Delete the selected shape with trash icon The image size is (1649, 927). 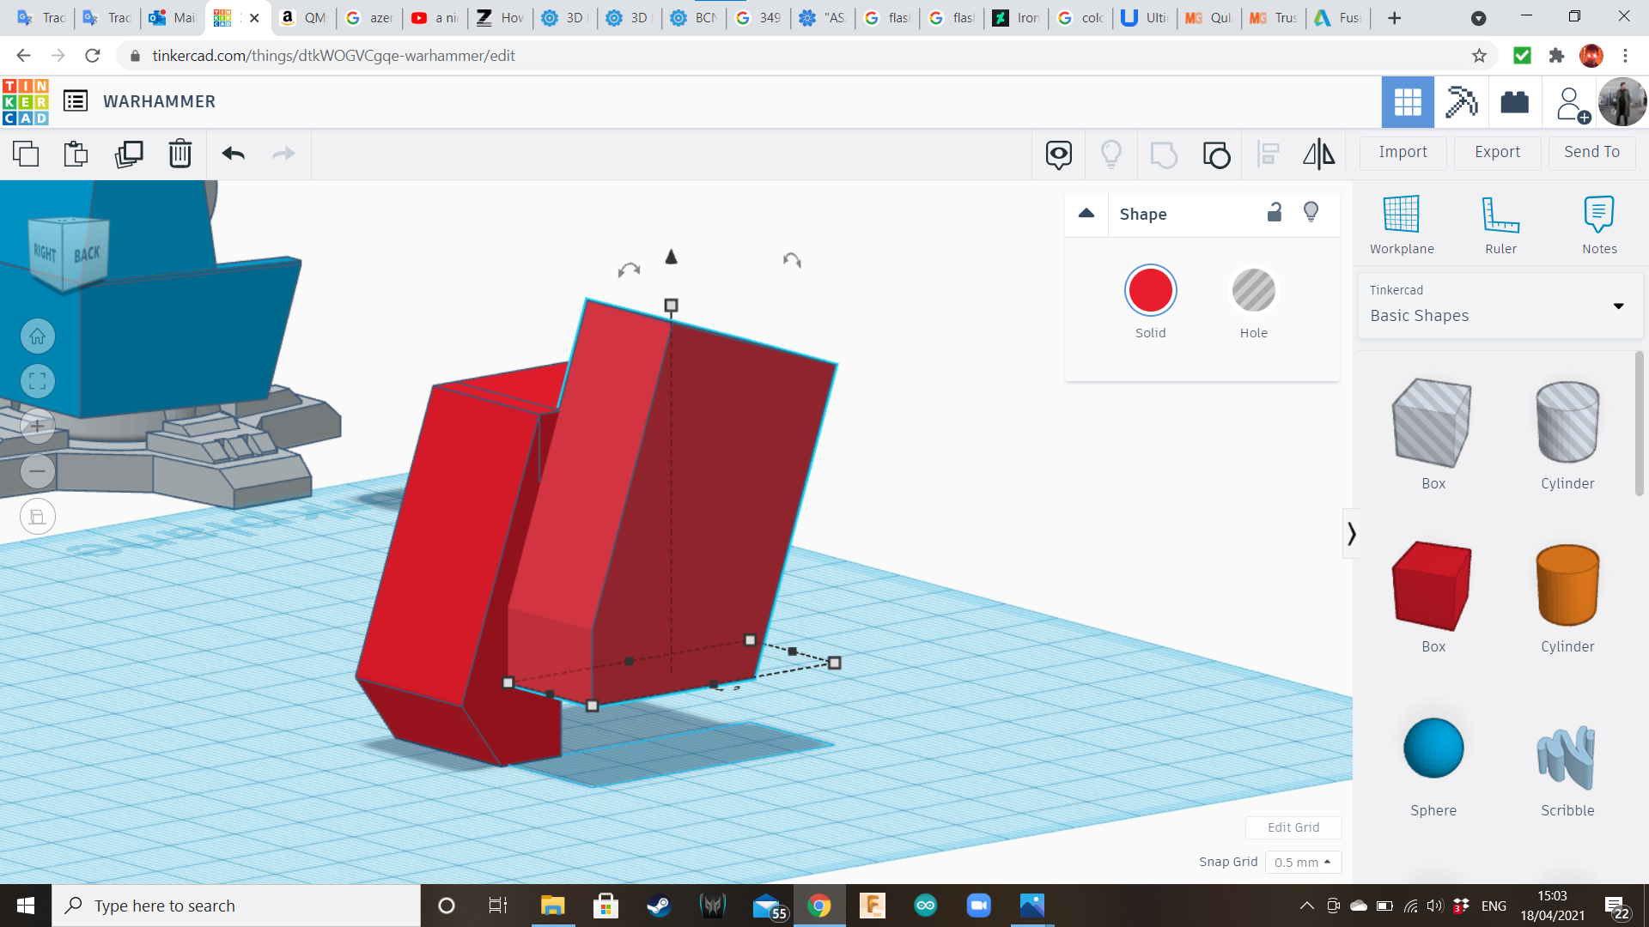point(180,154)
